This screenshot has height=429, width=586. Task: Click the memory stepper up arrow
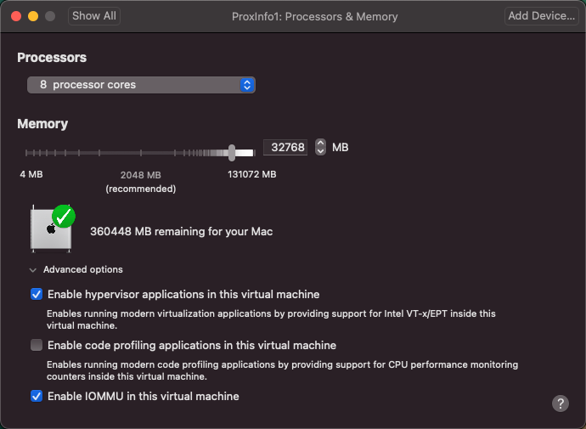coord(320,143)
